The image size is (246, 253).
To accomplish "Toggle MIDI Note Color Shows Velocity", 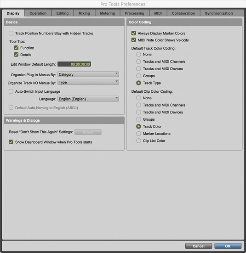I will (134, 40).
